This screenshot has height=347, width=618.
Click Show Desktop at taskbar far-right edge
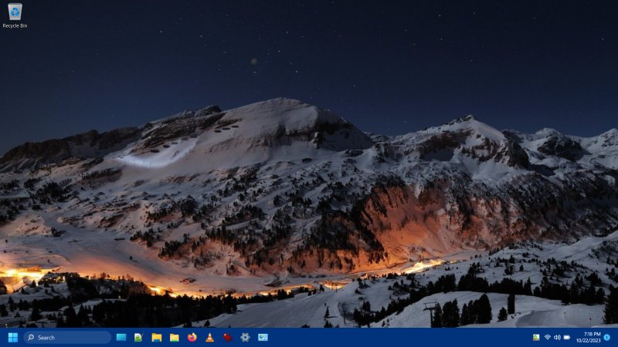pos(616,337)
